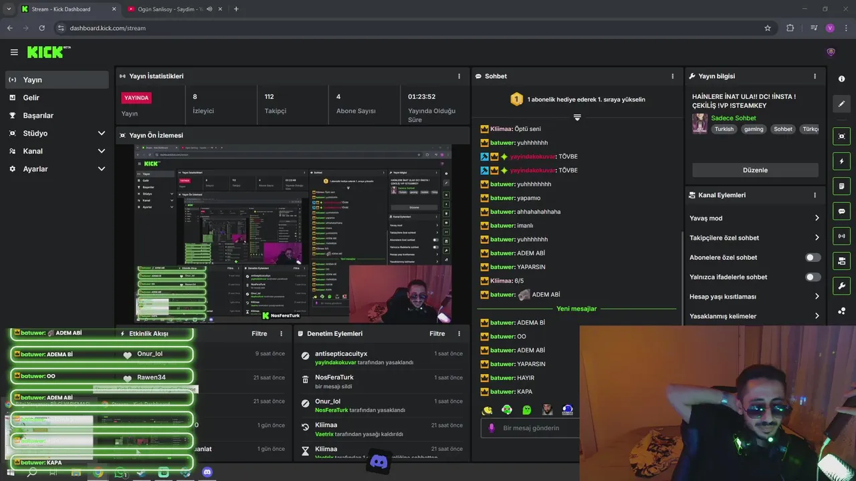Image resolution: width=856 pixels, height=481 pixels.
Task: Toggle the chat bubble widget icon
Action: tap(841, 211)
